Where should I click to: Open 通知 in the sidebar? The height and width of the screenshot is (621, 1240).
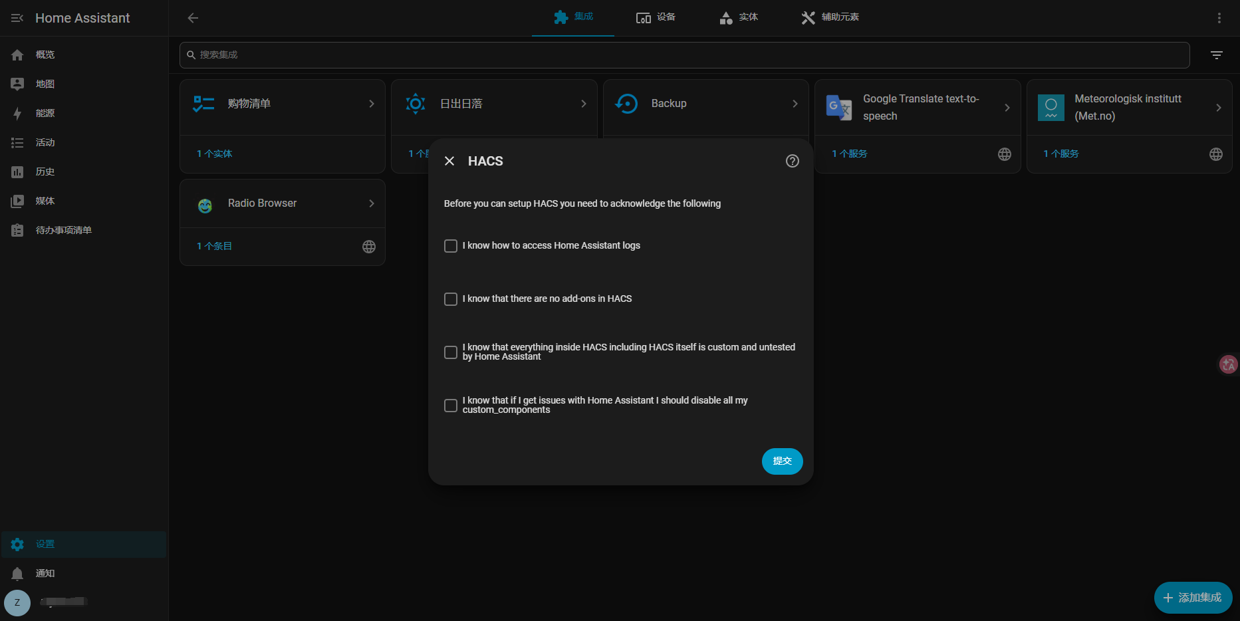coord(84,573)
